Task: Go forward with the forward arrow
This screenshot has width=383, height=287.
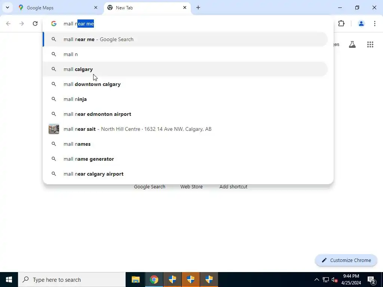Action: 22,24
